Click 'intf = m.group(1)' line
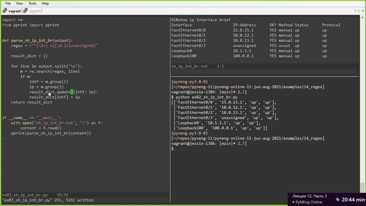This screenshot has width=366, height=206. 49,81
